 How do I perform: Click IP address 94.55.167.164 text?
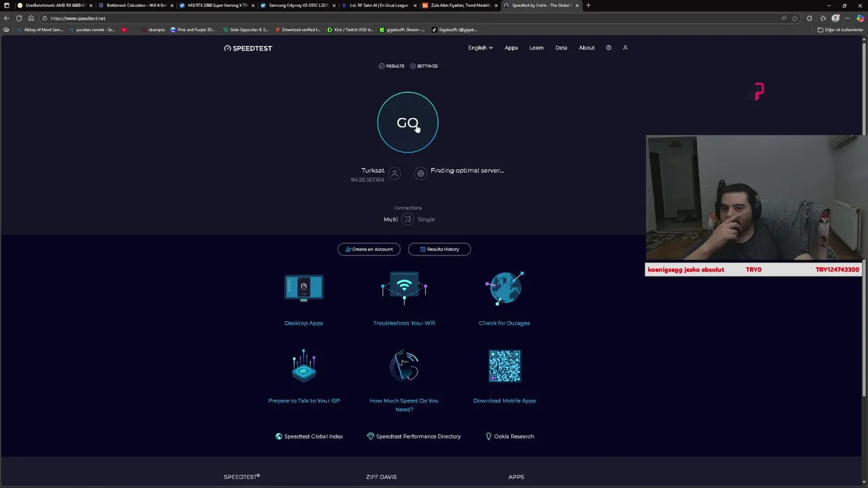click(368, 180)
